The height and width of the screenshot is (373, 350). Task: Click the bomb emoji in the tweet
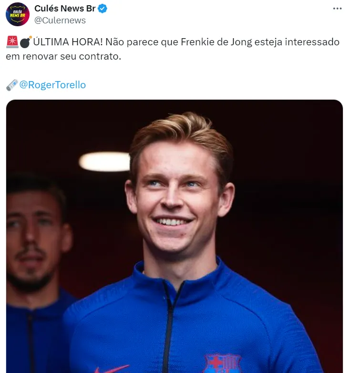[x=25, y=42]
